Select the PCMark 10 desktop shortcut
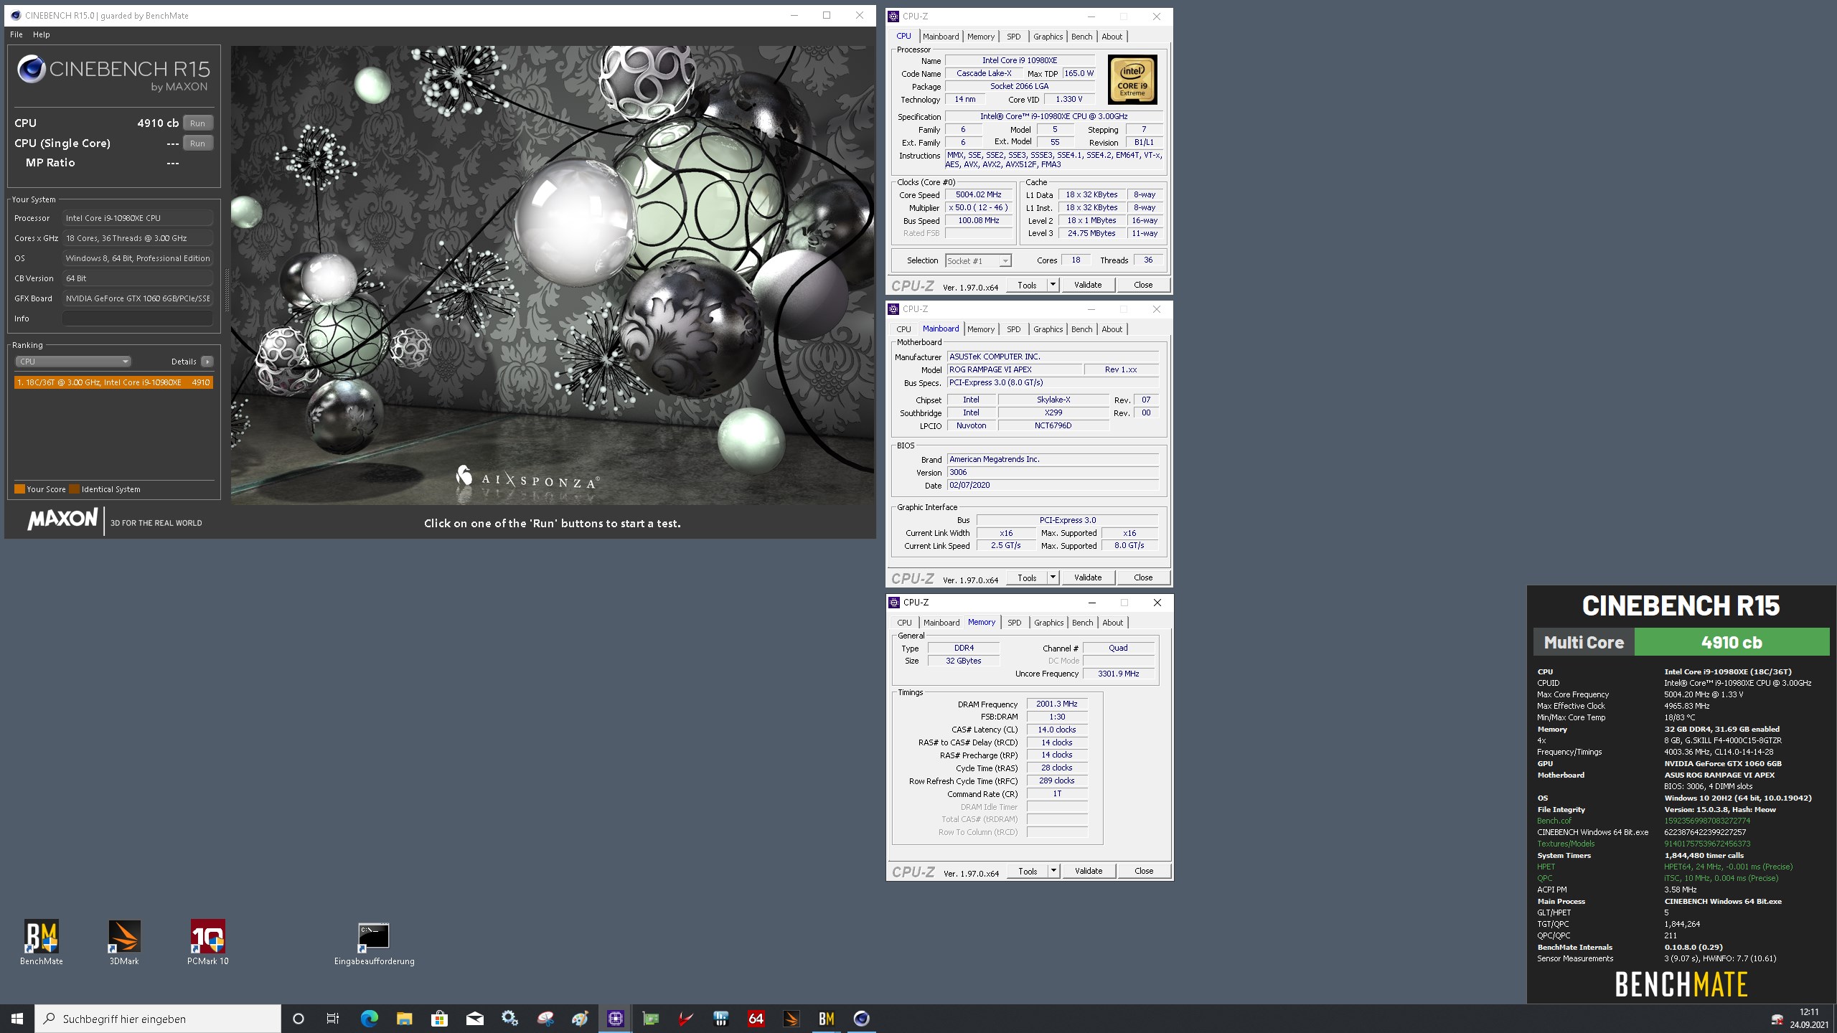1837x1033 pixels. pos(207,943)
